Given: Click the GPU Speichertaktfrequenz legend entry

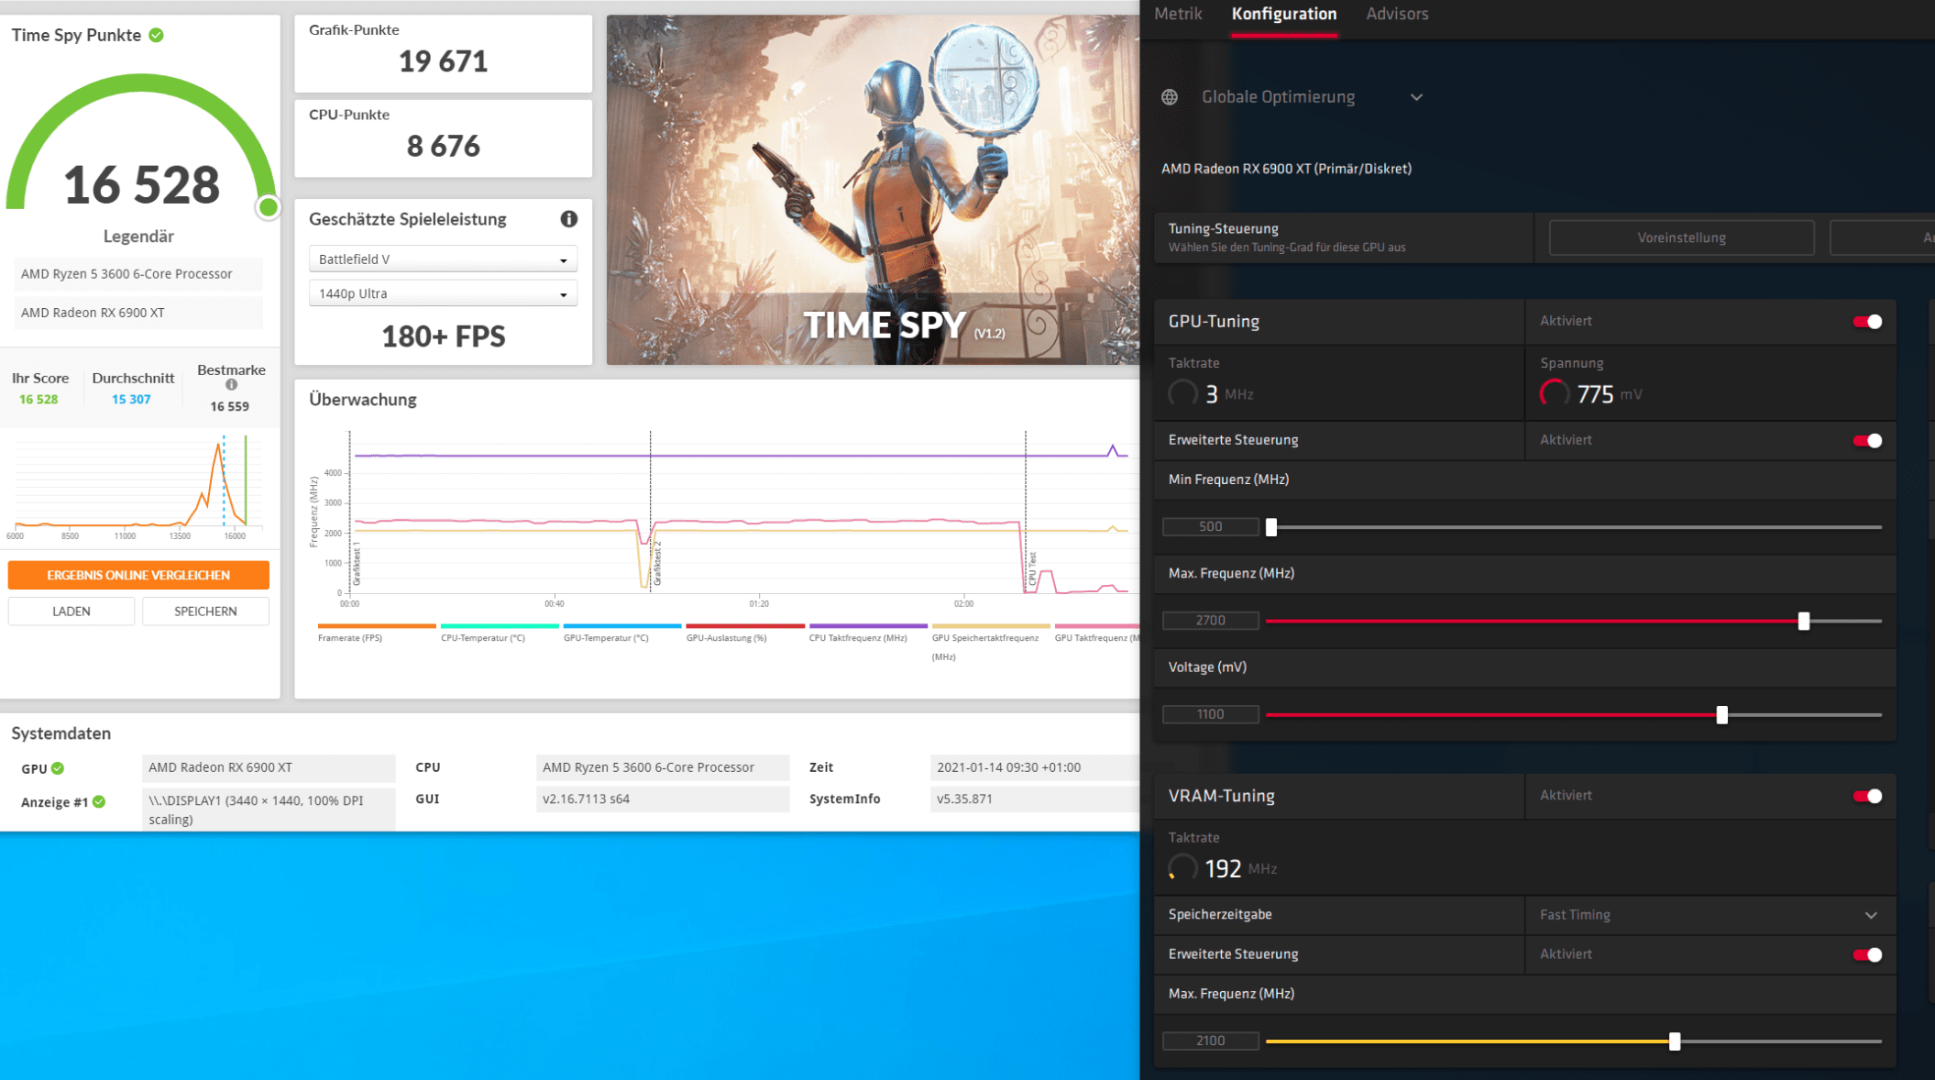Looking at the screenshot, I should pyautogui.click(x=990, y=642).
